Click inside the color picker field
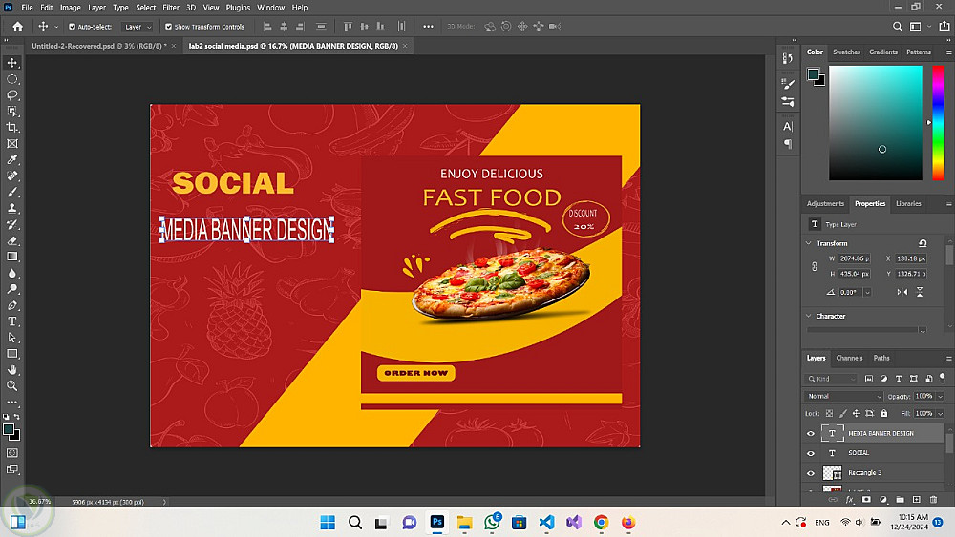This screenshot has width=955, height=537. pyautogui.click(x=876, y=123)
